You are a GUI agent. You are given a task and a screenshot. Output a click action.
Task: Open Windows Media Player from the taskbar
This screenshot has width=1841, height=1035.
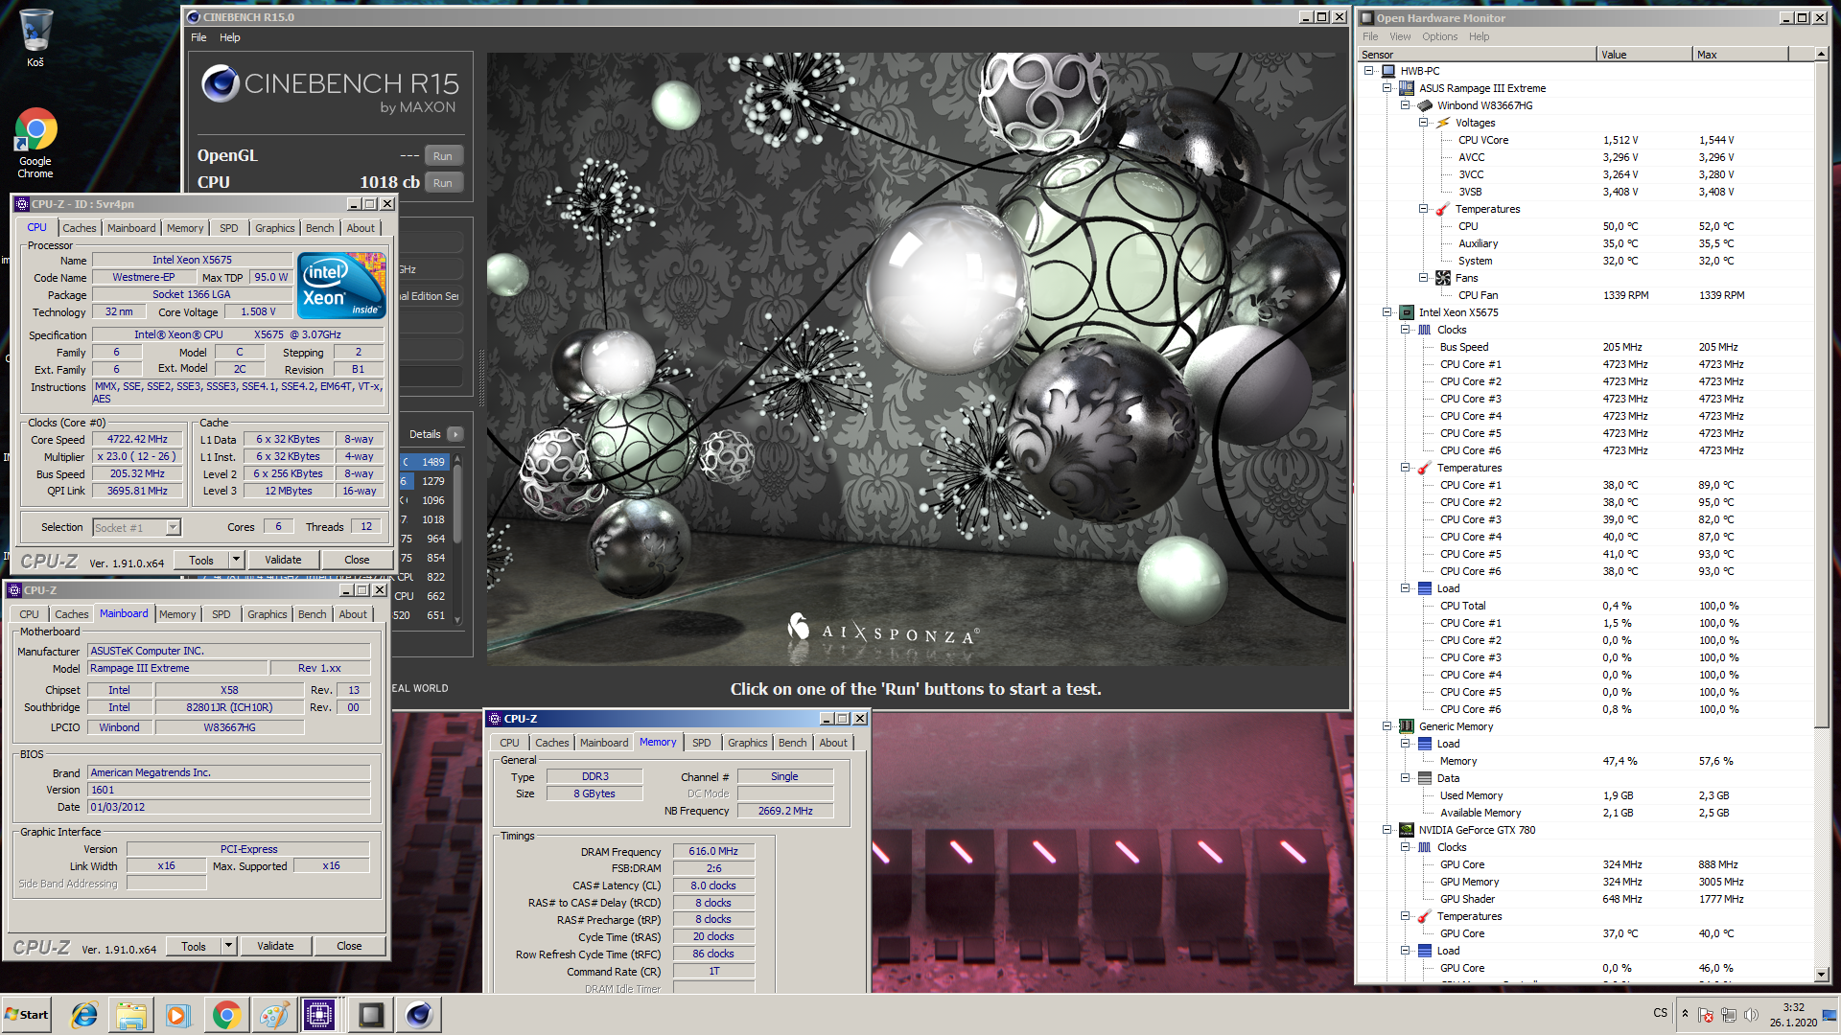178,1015
